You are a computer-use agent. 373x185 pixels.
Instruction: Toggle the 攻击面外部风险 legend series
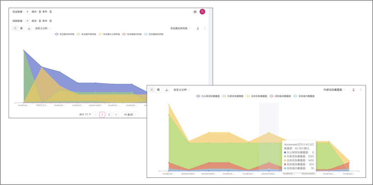tap(86, 34)
